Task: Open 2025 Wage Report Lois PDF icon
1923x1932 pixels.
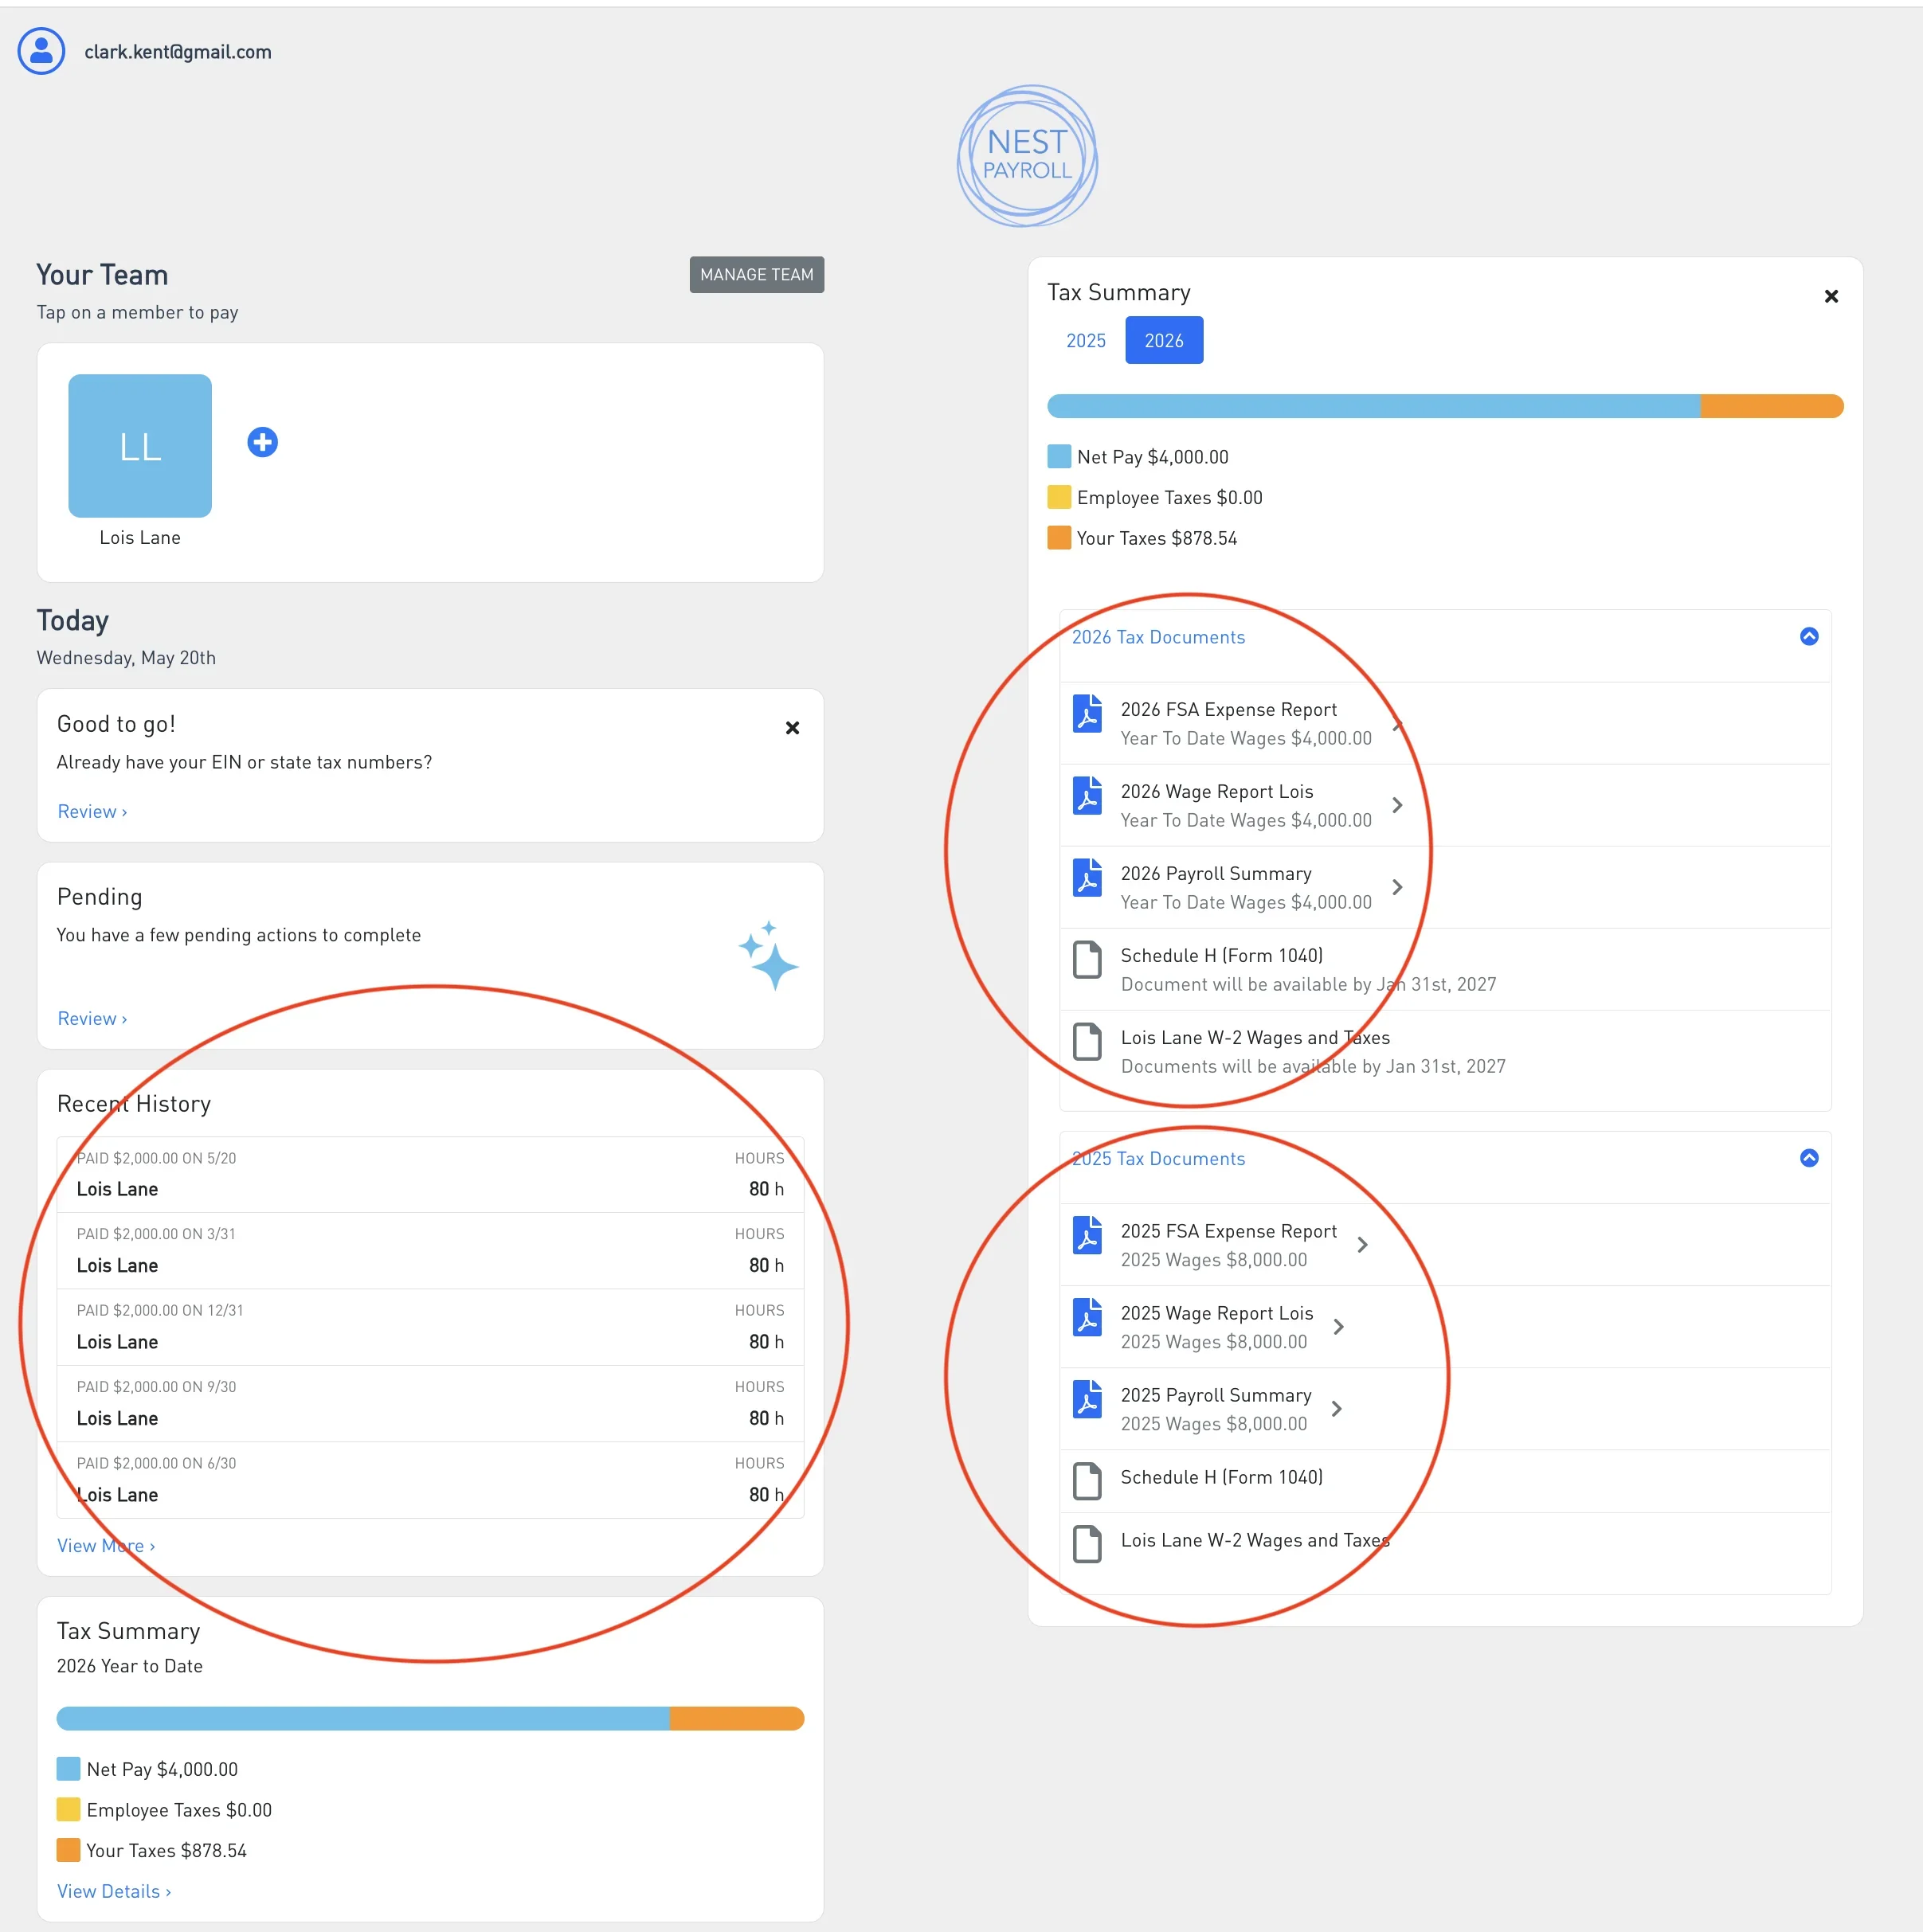Action: (1087, 1317)
